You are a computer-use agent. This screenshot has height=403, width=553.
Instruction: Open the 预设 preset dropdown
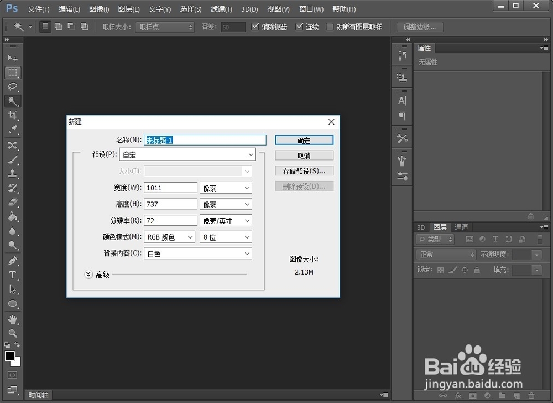(x=187, y=154)
